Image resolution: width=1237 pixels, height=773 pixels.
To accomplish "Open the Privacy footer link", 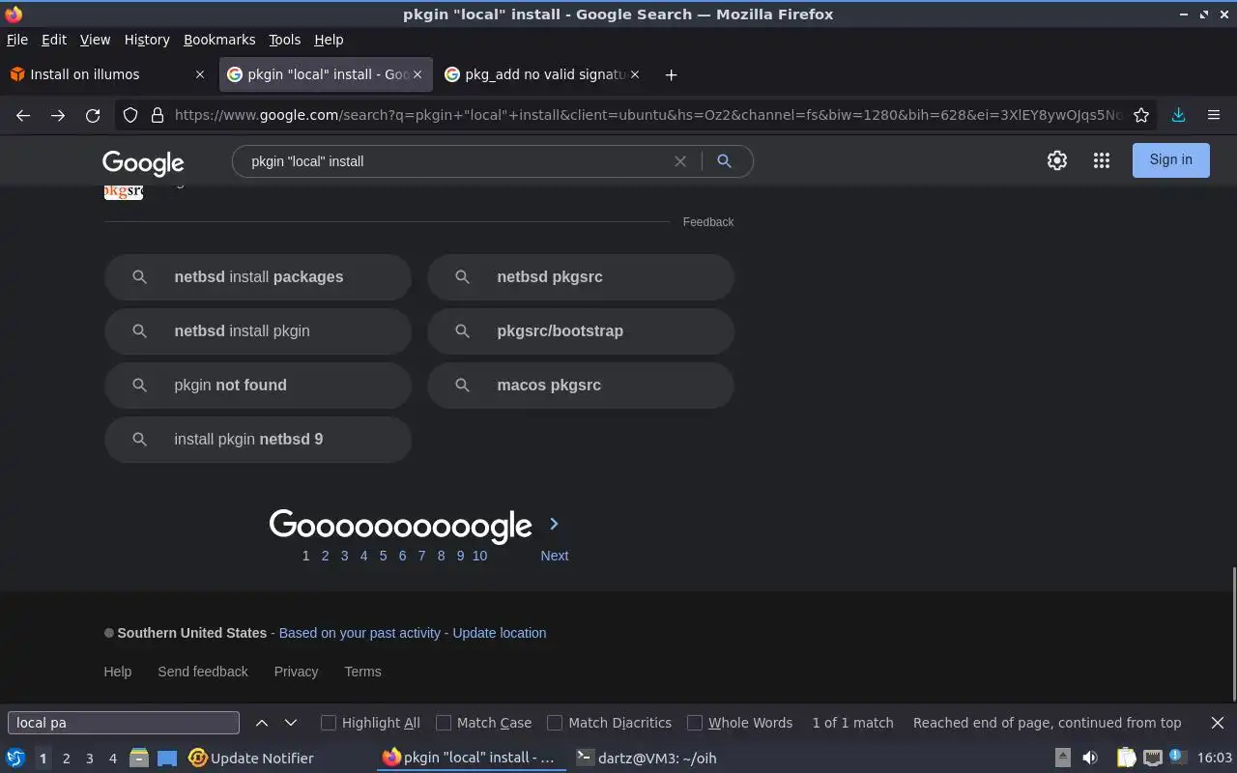I will [296, 672].
